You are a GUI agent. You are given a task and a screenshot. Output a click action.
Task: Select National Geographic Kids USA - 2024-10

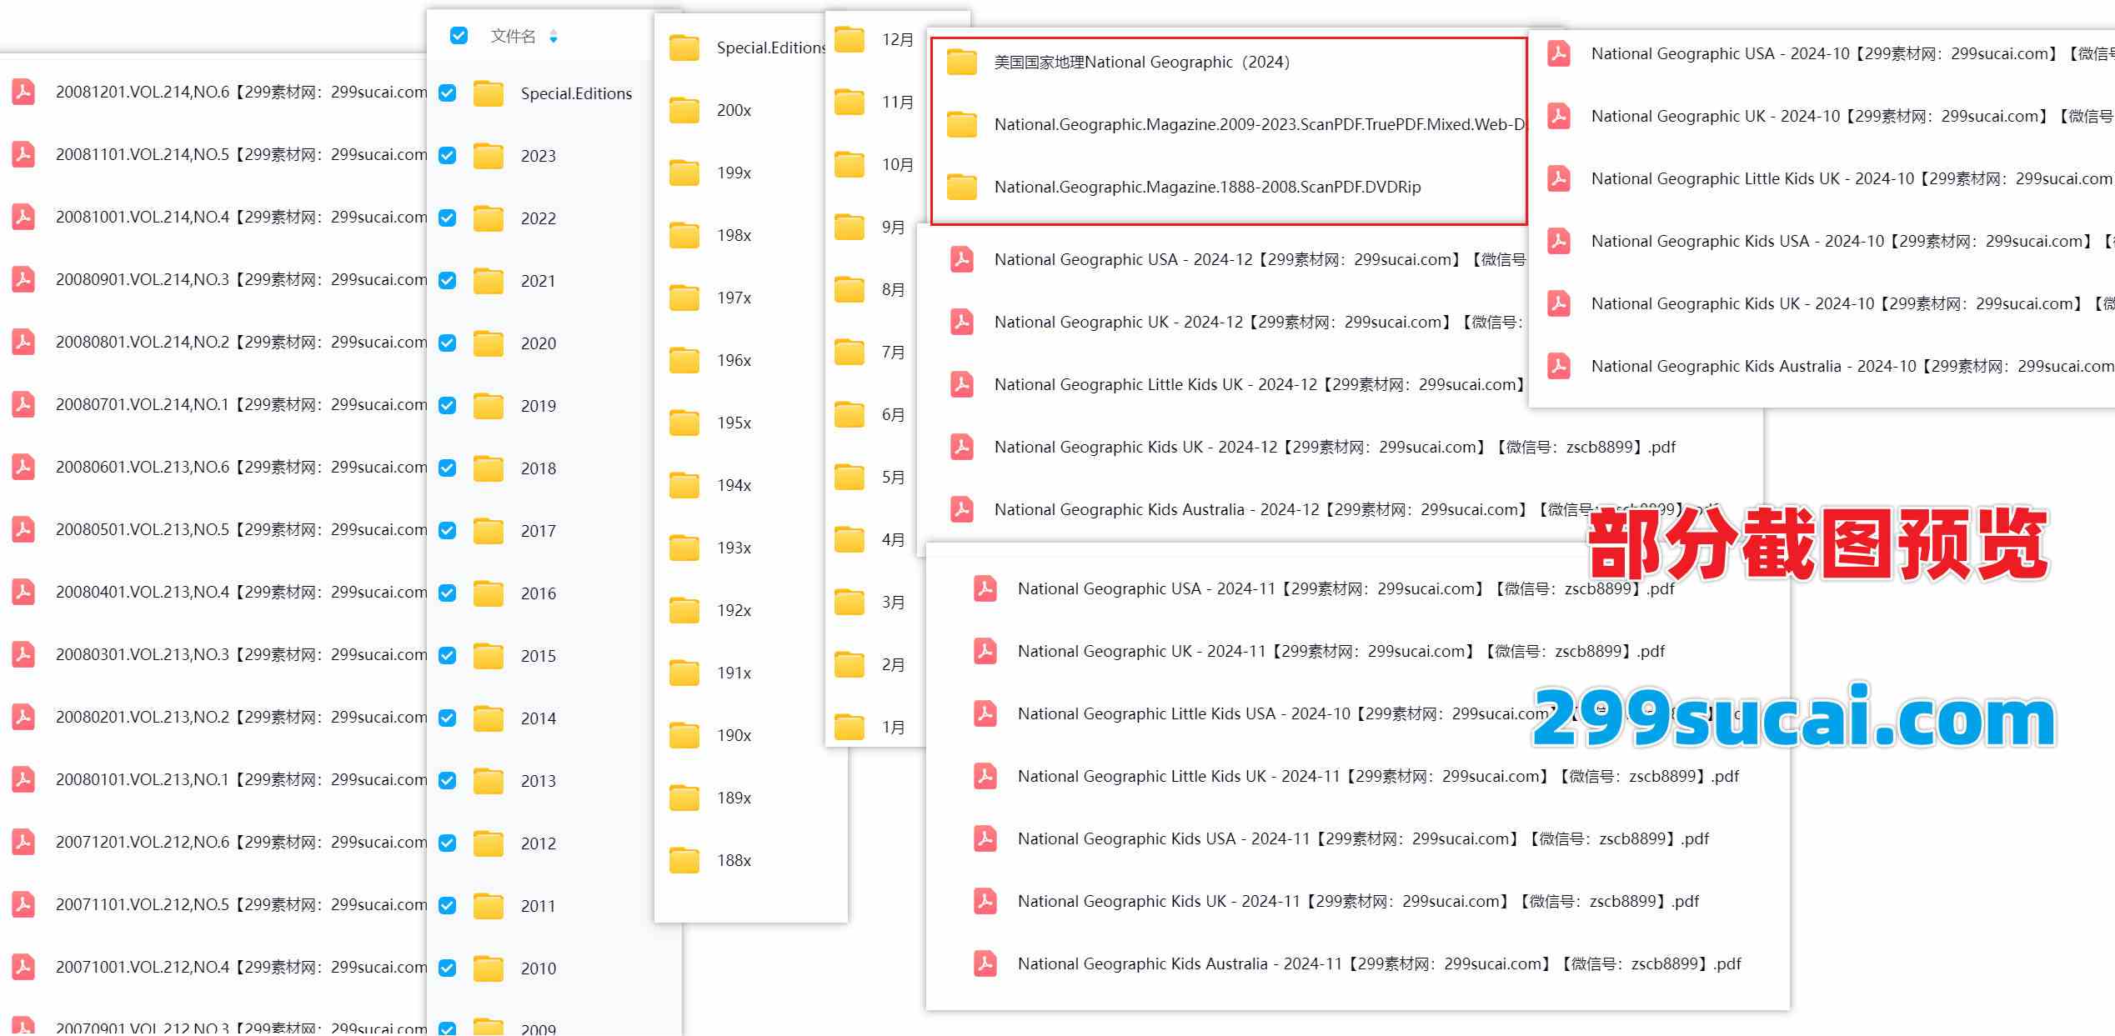tap(1852, 241)
